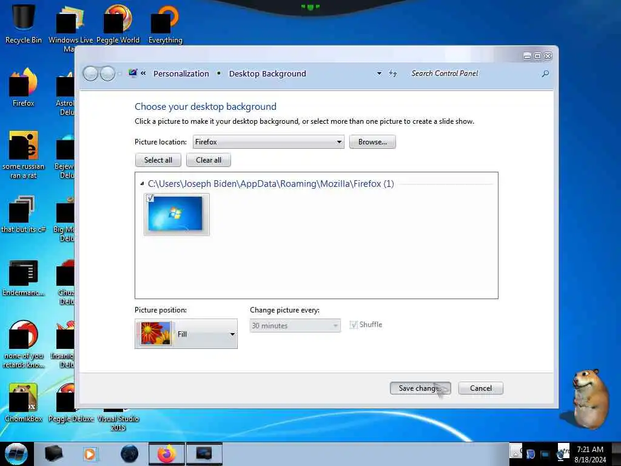
Task: Toggle the Shuffle checkbox
Action: click(x=354, y=325)
